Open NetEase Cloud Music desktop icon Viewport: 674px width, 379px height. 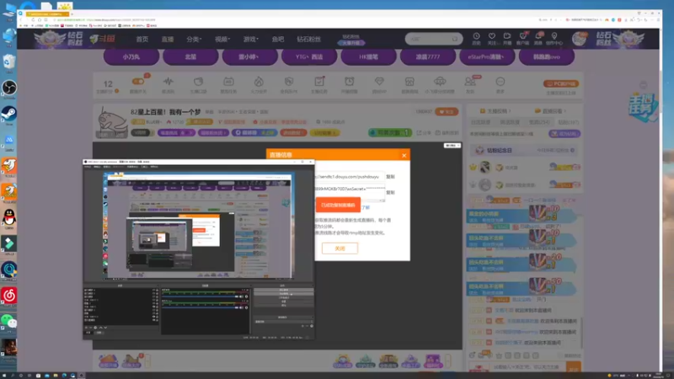pos(9,296)
